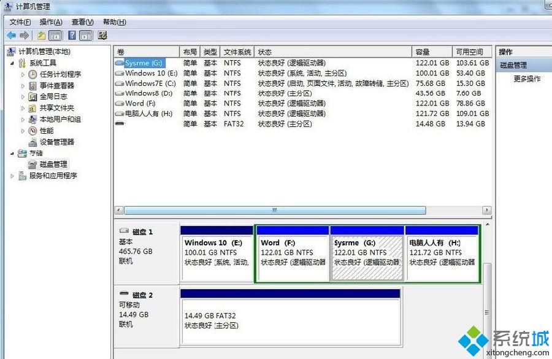Select the Windows 10 (E:) partition block

tap(217, 254)
